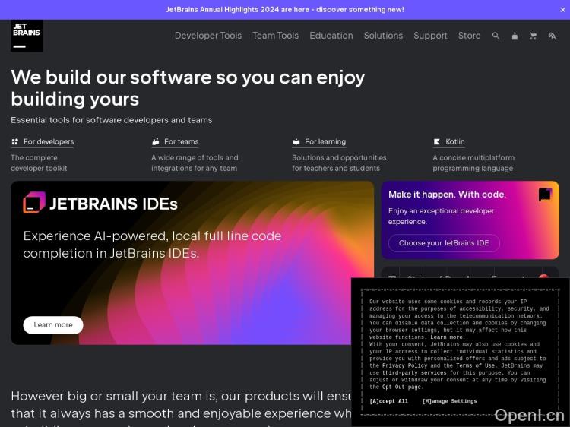Click the For teams icon
The image size is (570, 427).
coord(156,142)
